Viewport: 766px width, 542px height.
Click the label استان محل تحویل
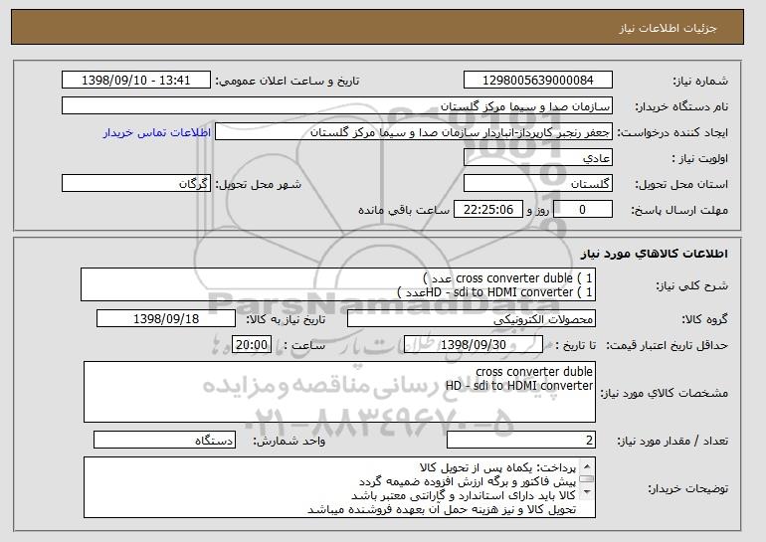coord(681,184)
